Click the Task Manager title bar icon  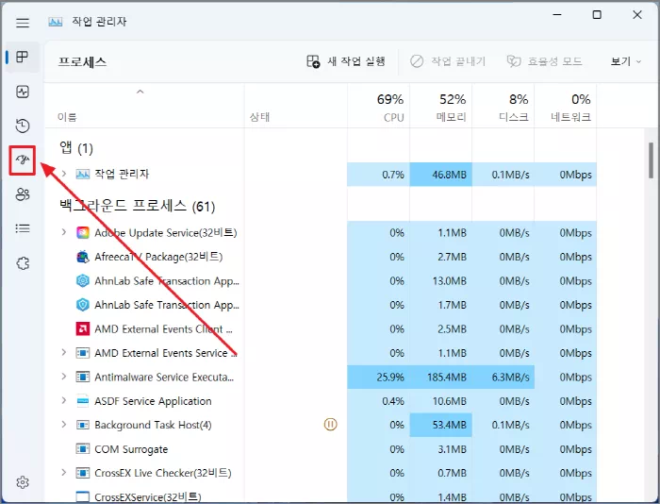[x=55, y=22]
